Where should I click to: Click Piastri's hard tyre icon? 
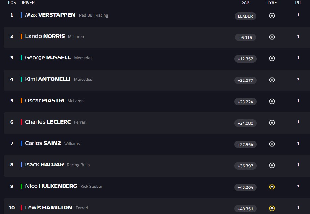point(272,101)
